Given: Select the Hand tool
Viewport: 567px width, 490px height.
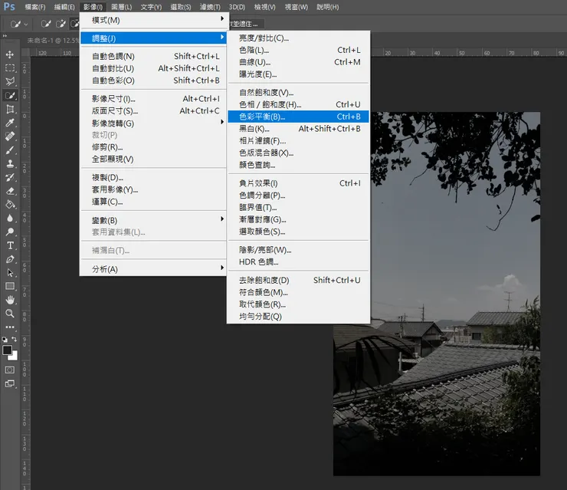Looking at the screenshot, I should tap(10, 300).
